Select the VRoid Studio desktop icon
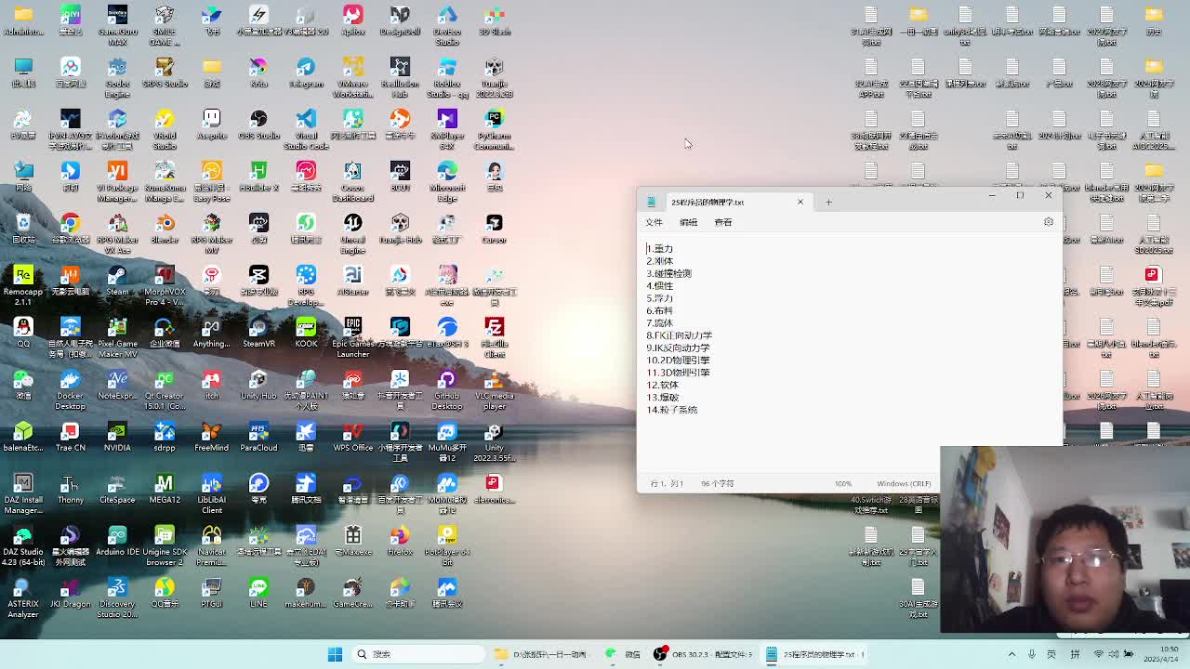This screenshot has width=1190, height=669. 165,129
